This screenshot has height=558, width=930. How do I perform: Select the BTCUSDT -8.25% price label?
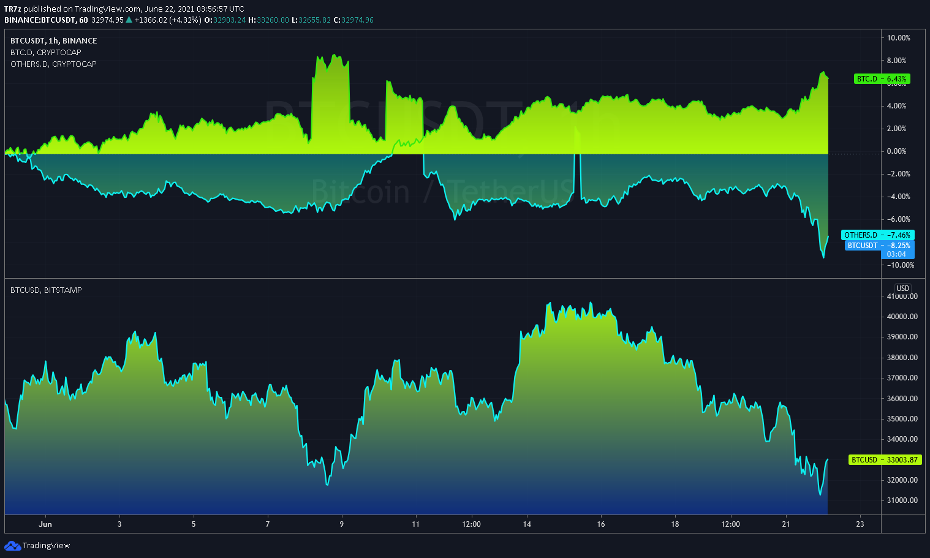coord(880,246)
